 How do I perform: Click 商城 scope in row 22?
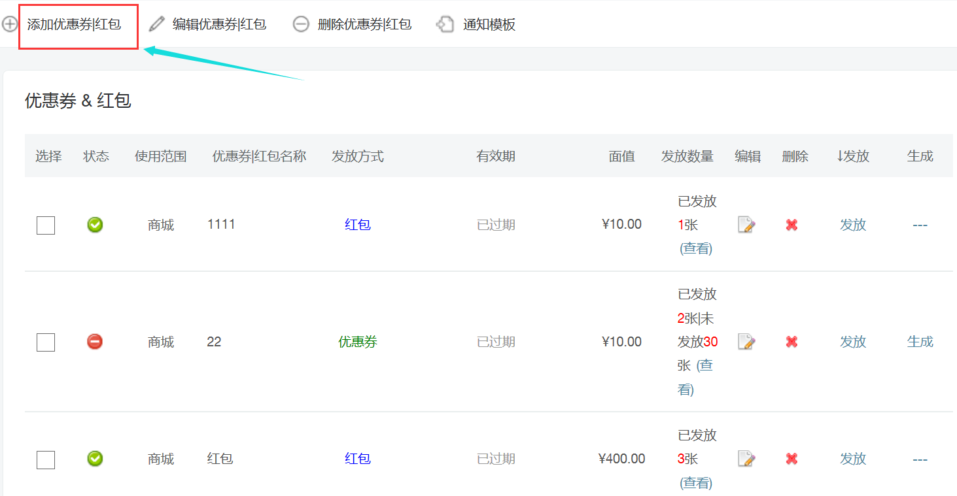coord(161,341)
